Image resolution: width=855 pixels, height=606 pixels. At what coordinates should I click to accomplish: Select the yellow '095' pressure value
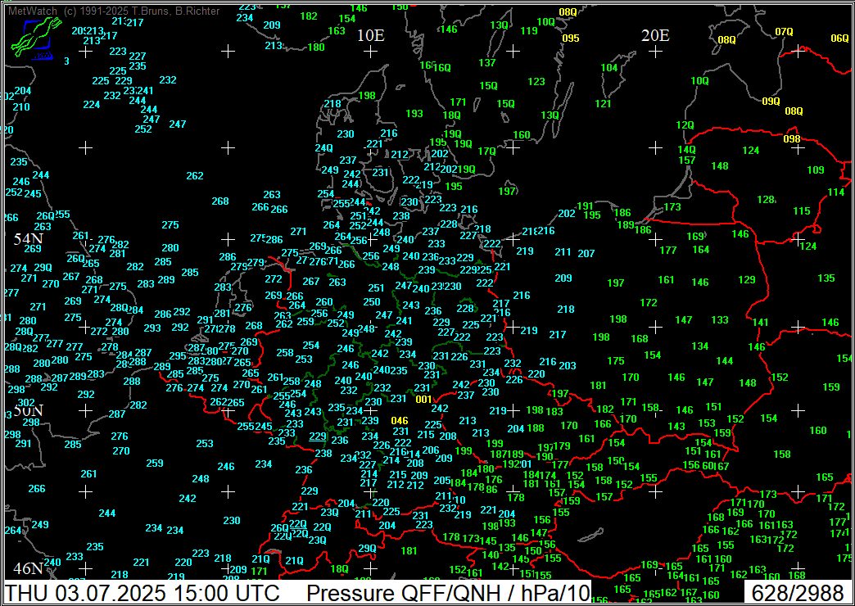570,38
